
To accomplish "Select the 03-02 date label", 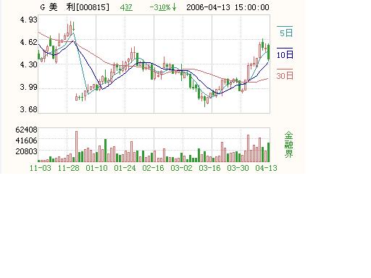I will point(181,168).
